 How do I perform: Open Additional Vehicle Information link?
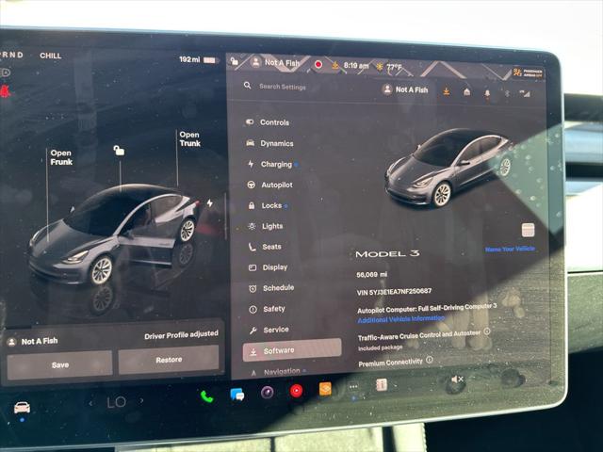[401, 319]
